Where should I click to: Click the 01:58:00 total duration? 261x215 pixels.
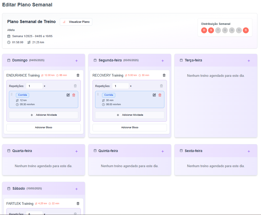[18, 42]
